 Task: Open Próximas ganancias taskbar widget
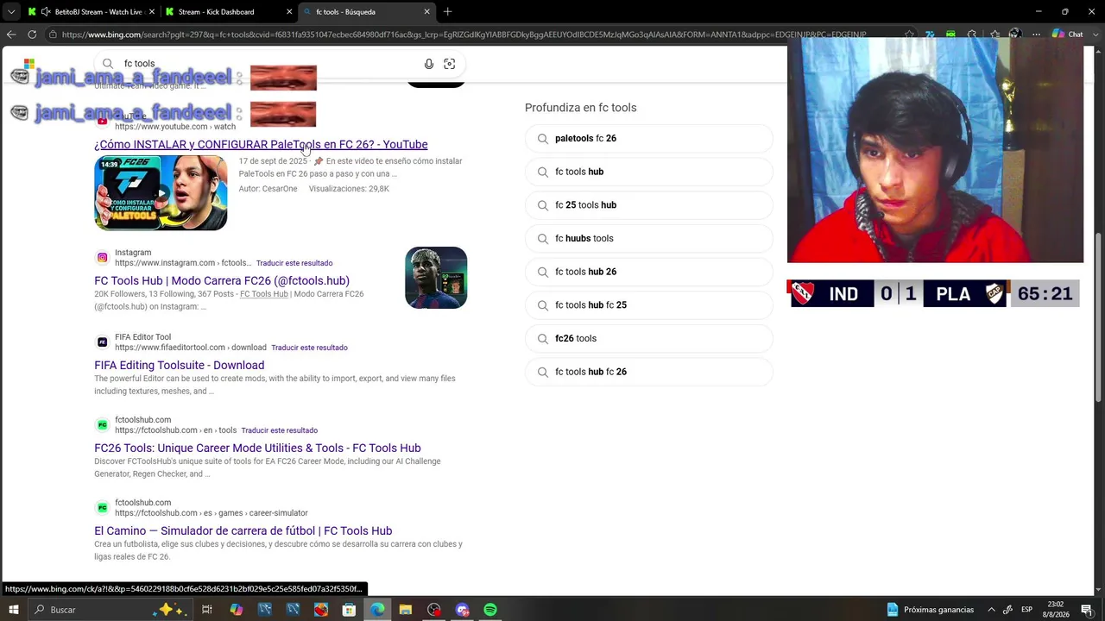coord(931,610)
